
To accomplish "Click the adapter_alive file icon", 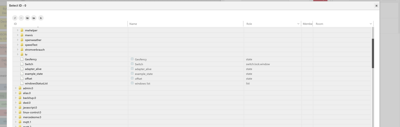I will tap(22, 69).
